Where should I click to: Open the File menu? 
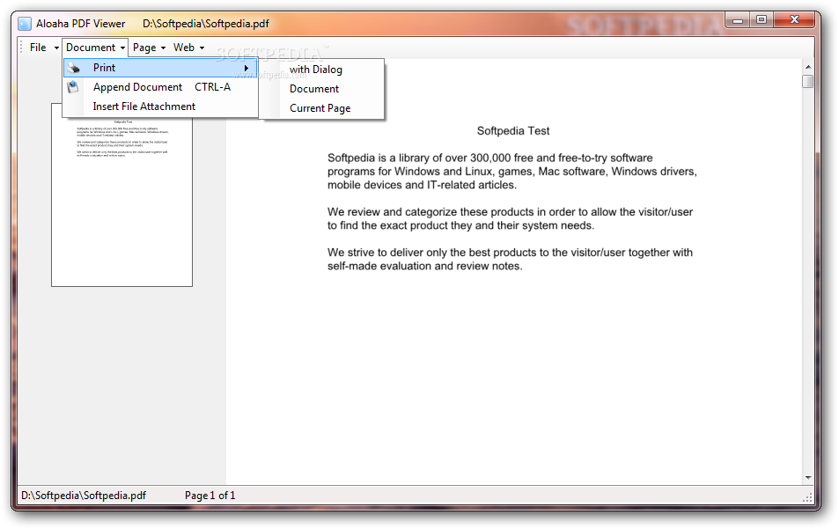(38, 48)
